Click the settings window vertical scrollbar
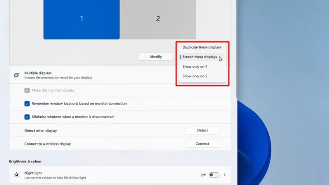This screenshot has height=185, width=329. tap(237, 49)
